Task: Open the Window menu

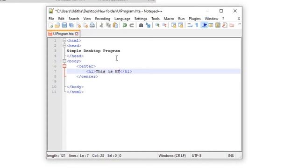Action: tap(212, 19)
